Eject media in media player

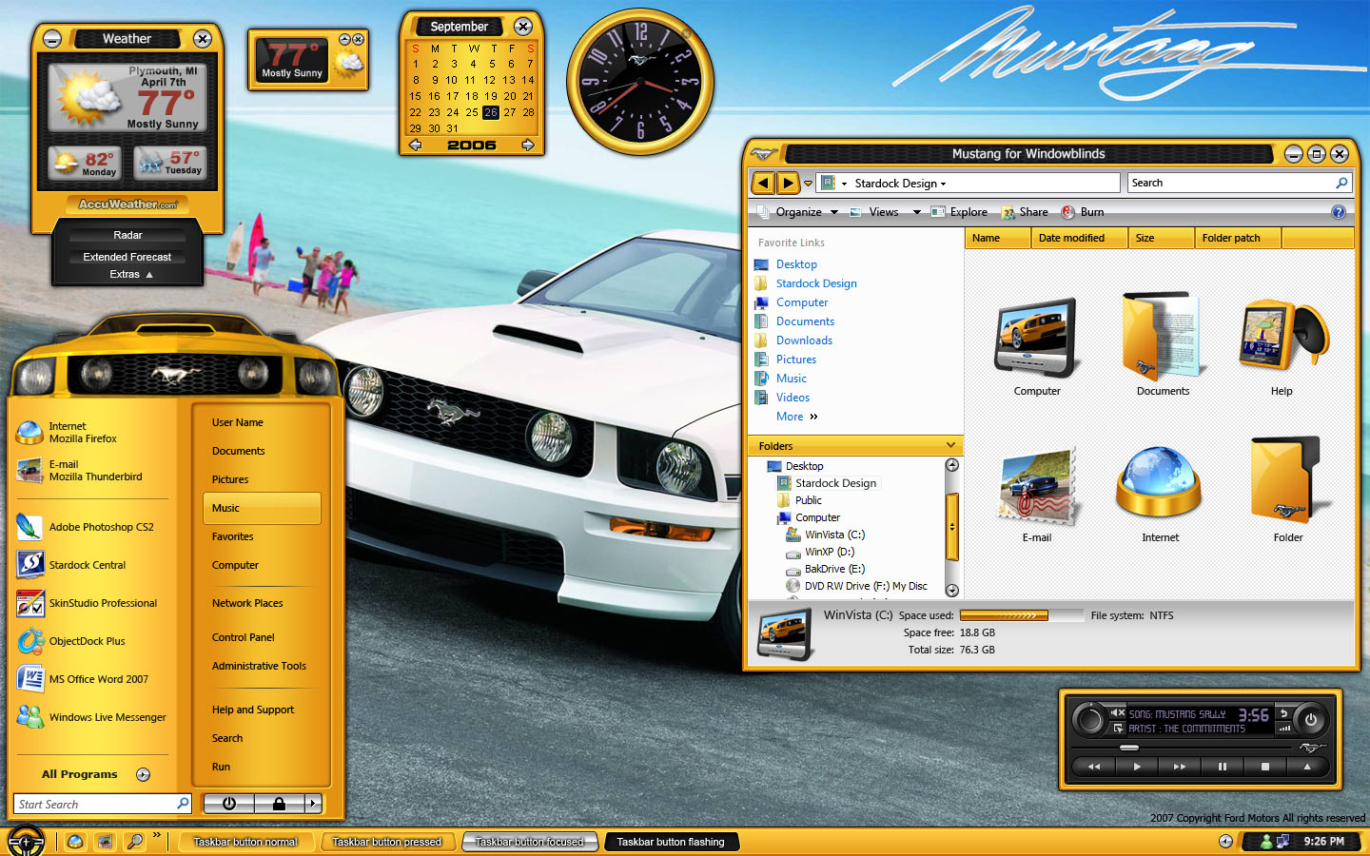pyautogui.click(x=1307, y=767)
